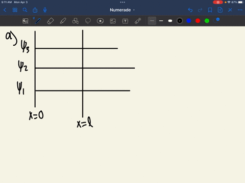Screen dimensions: 245x183
Task: Select the green color swatch
Action: [207, 21]
